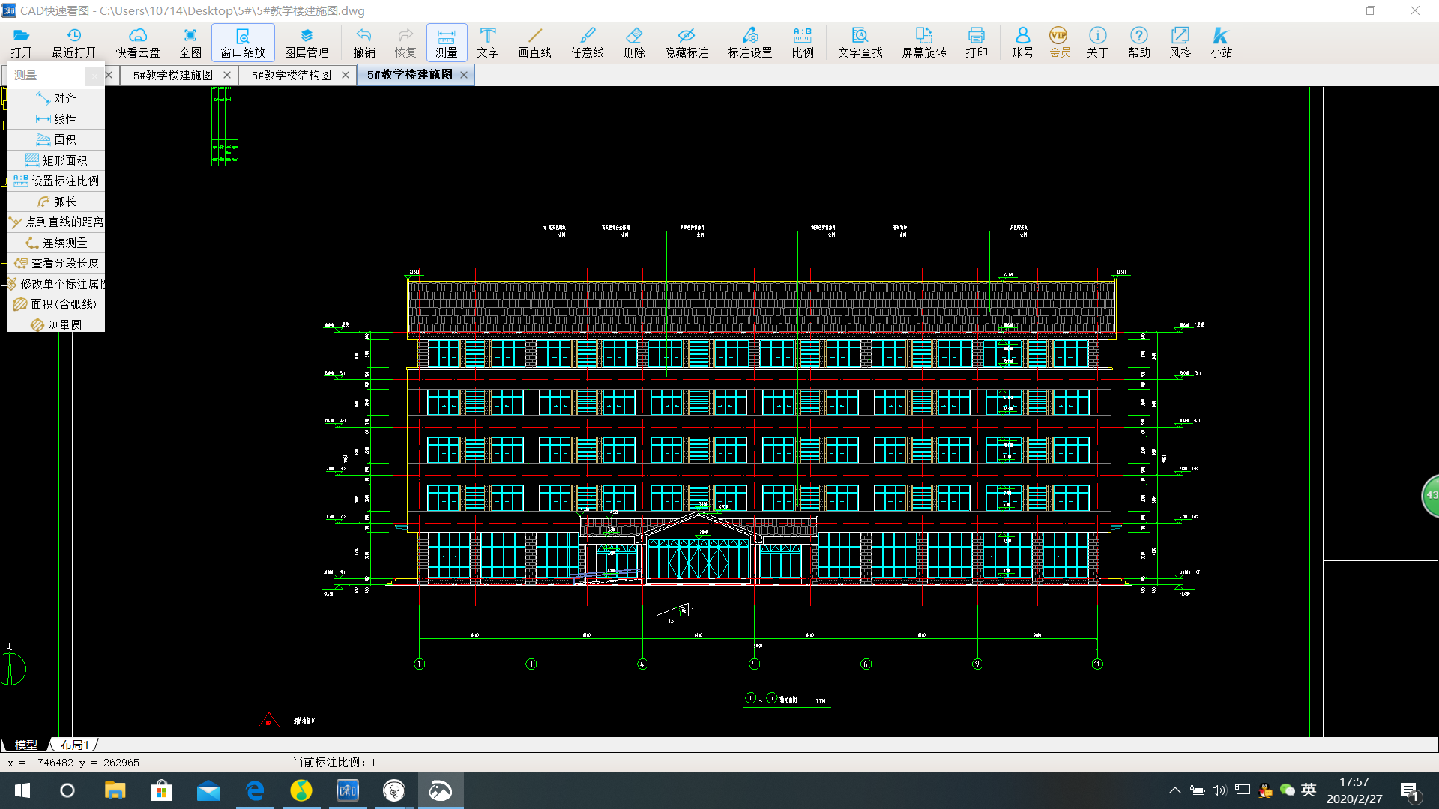
Task: Open 标注设置 annotation settings
Action: tap(750, 43)
